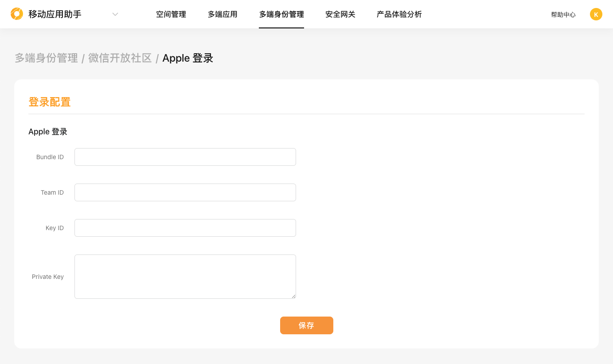Focus the Team ID input field

click(185, 192)
